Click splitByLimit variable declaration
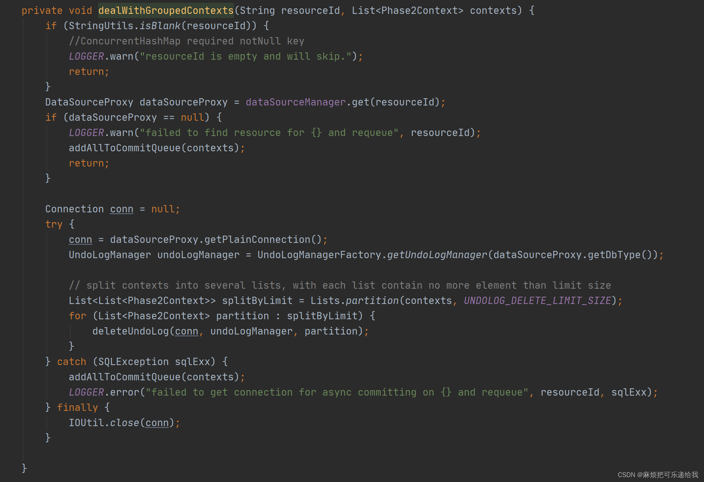This screenshot has width=704, height=482. coord(257,301)
